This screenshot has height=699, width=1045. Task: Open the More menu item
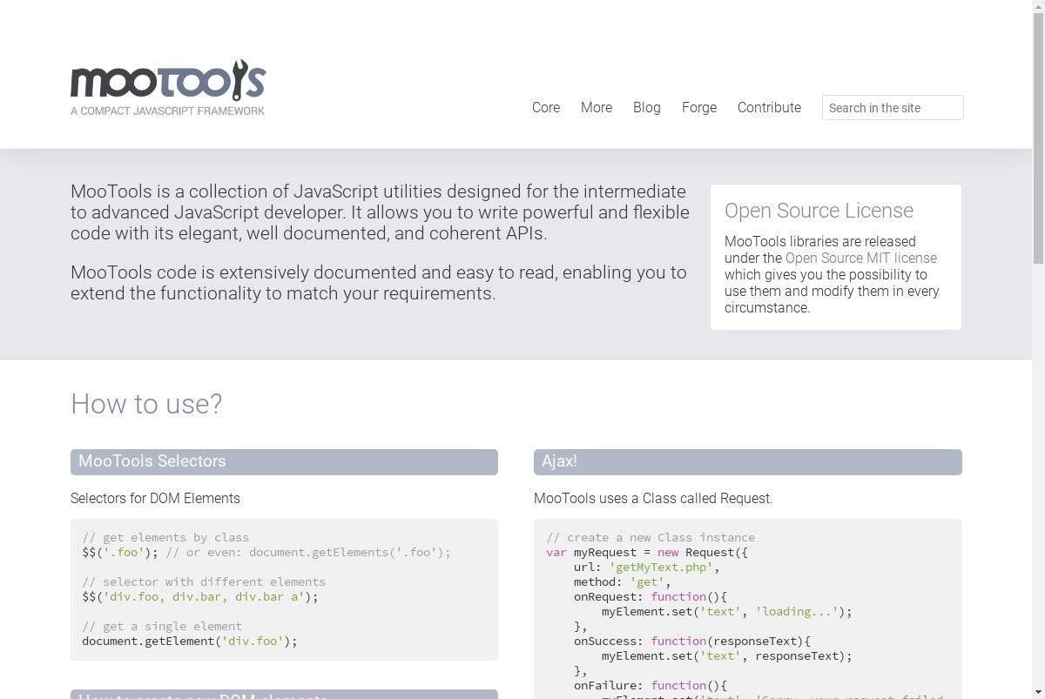tap(597, 108)
